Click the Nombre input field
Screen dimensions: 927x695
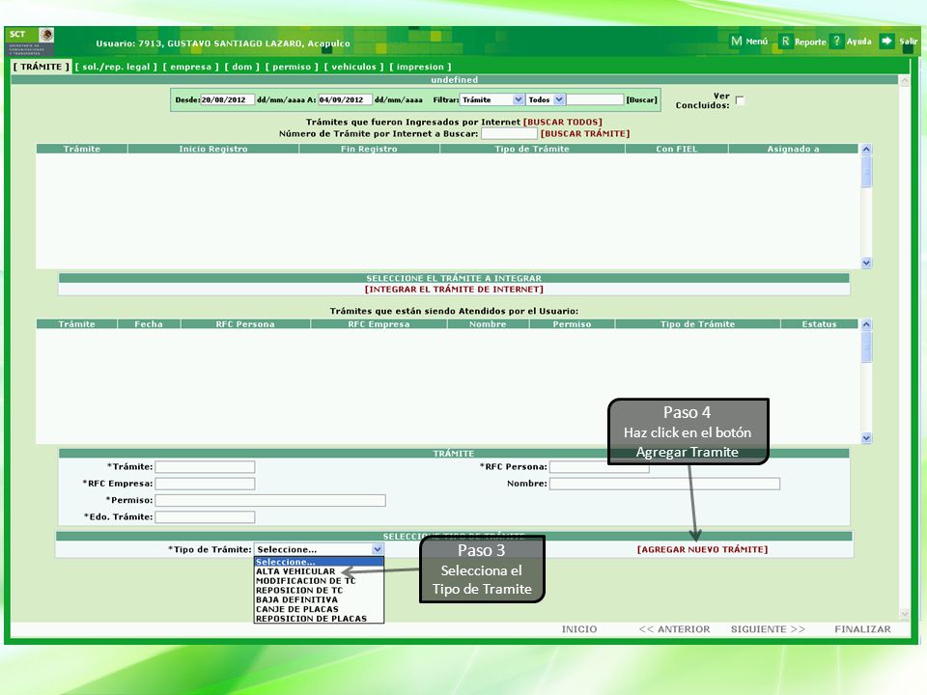click(664, 484)
